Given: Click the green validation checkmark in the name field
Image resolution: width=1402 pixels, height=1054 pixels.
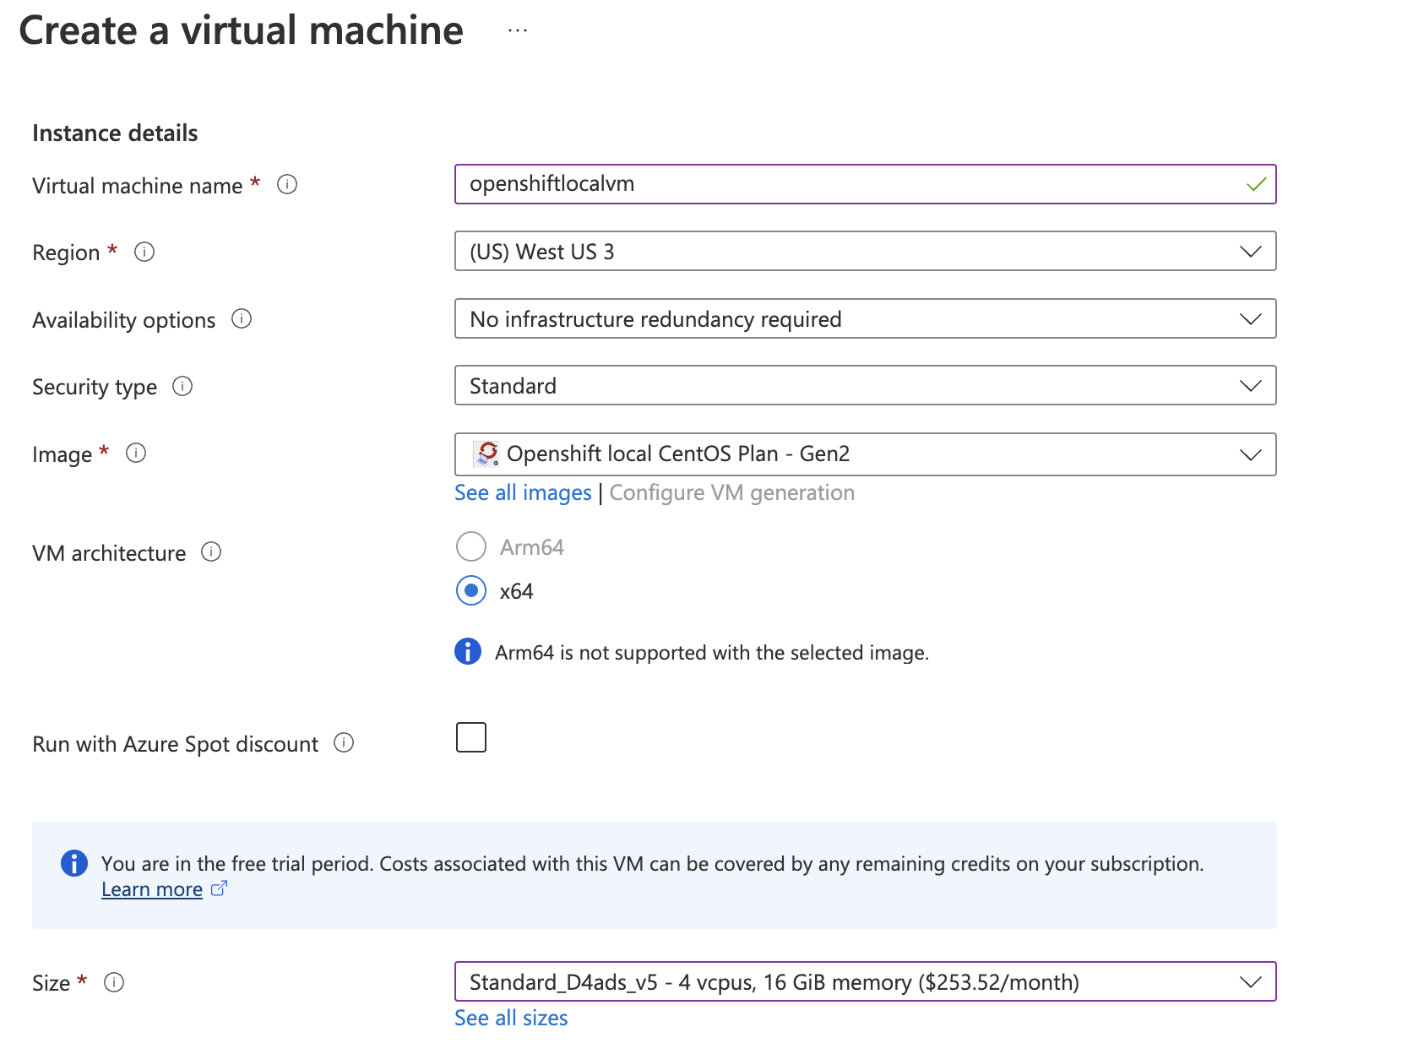Looking at the screenshot, I should [x=1256, y=184].
